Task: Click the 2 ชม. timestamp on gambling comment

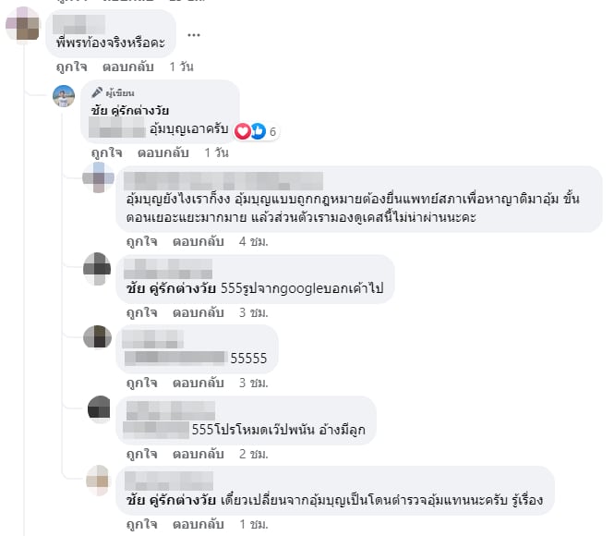Action: [x=254, y=454]
